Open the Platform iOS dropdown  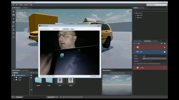[154, 59]
